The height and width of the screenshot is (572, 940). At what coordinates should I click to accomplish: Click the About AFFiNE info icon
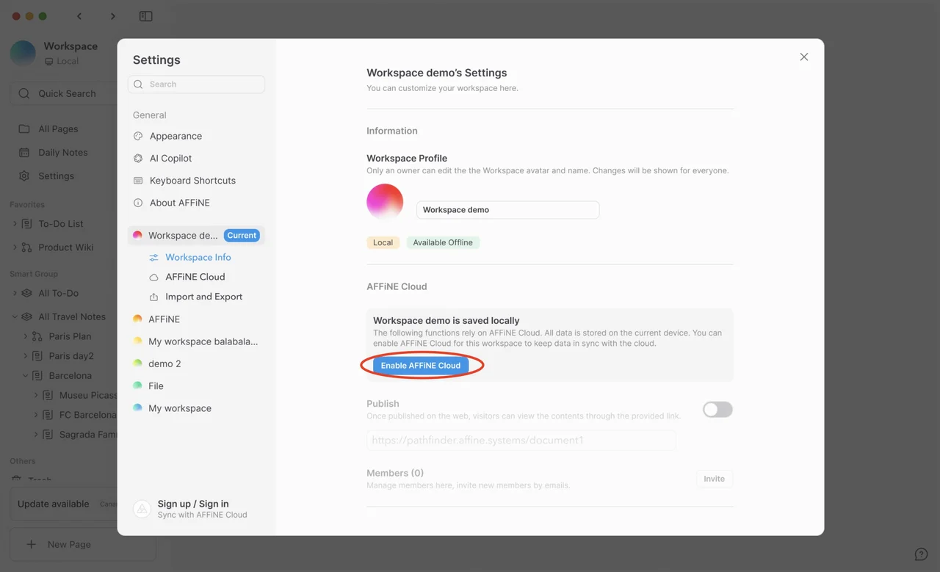(x=138, y=203)
